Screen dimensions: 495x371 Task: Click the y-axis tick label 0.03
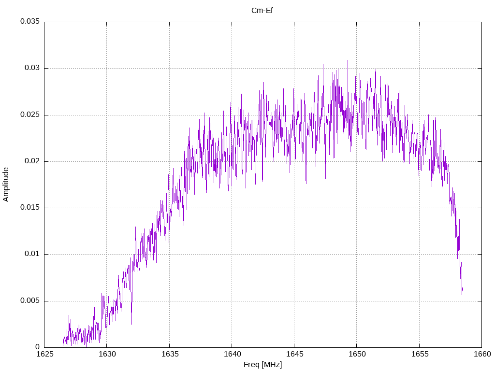(32, 68)
